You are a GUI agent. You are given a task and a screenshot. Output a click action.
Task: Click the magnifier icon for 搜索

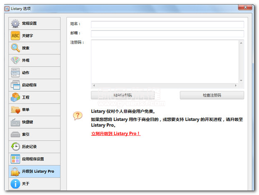(x=16, y=48)
